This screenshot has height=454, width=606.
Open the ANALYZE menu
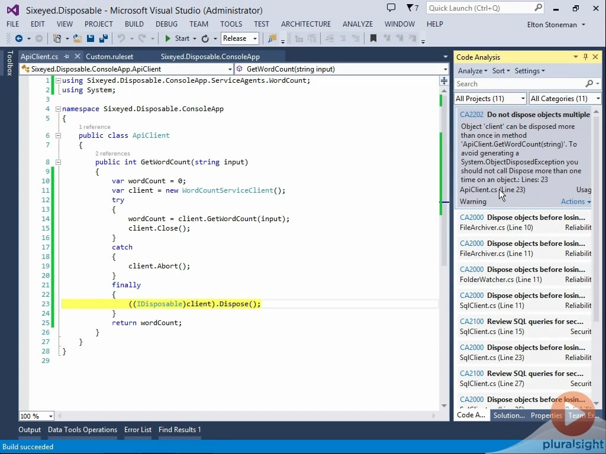click(x=357, y=24)
